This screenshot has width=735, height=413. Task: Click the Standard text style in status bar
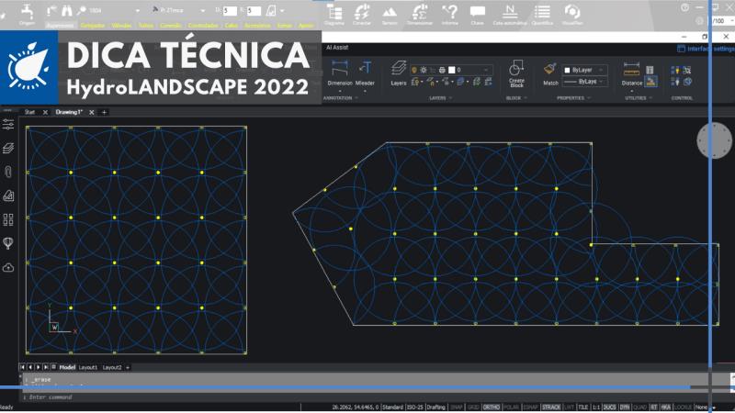pos(393,407)
